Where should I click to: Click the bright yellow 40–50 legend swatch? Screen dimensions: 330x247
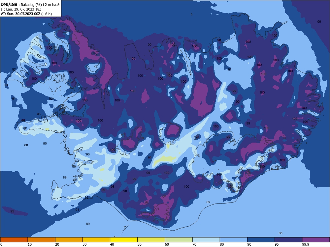point(124,240)
